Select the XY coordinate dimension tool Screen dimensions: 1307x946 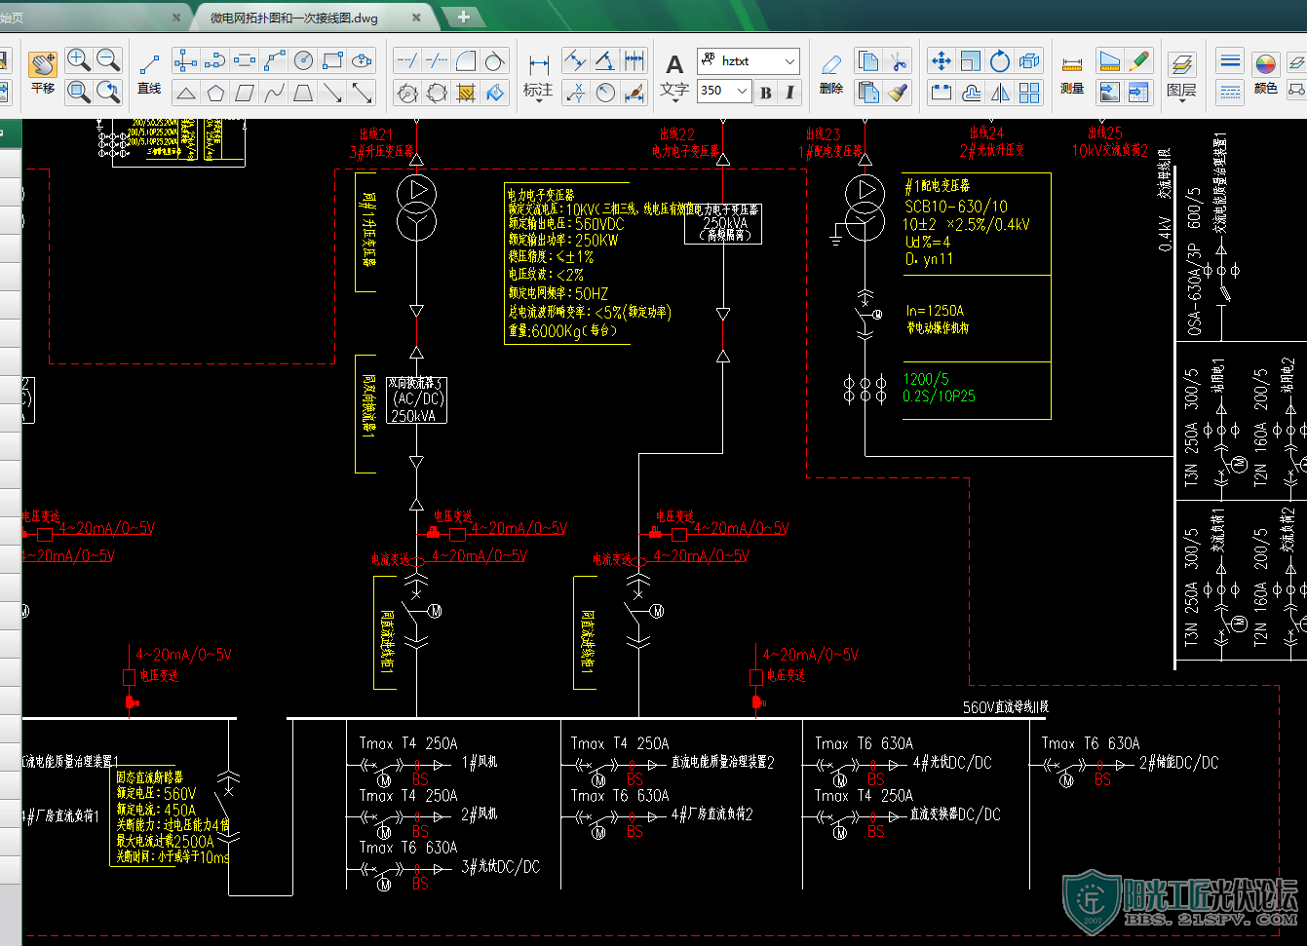tap(576, 93)
